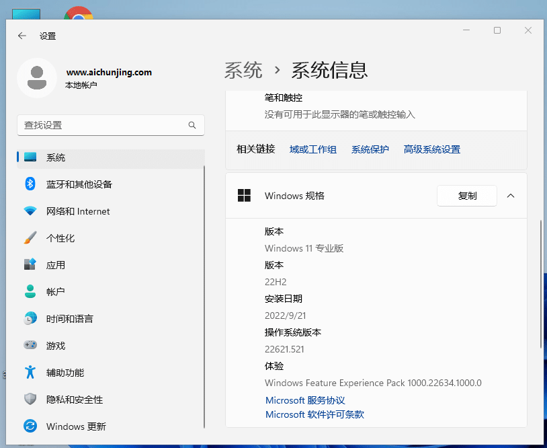Viewport: 547px width, 448px height.
Task: Click the sidebar navigation scrollbar
Action: [x=204, y=297]
